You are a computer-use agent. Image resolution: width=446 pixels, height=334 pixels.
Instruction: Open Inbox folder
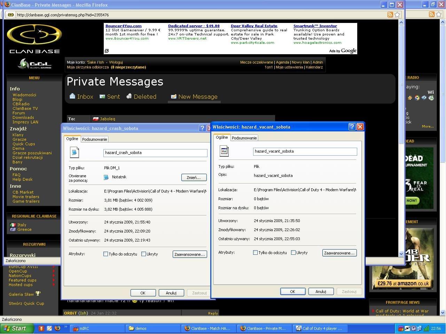pyautogui.click(x=81, y=97)
